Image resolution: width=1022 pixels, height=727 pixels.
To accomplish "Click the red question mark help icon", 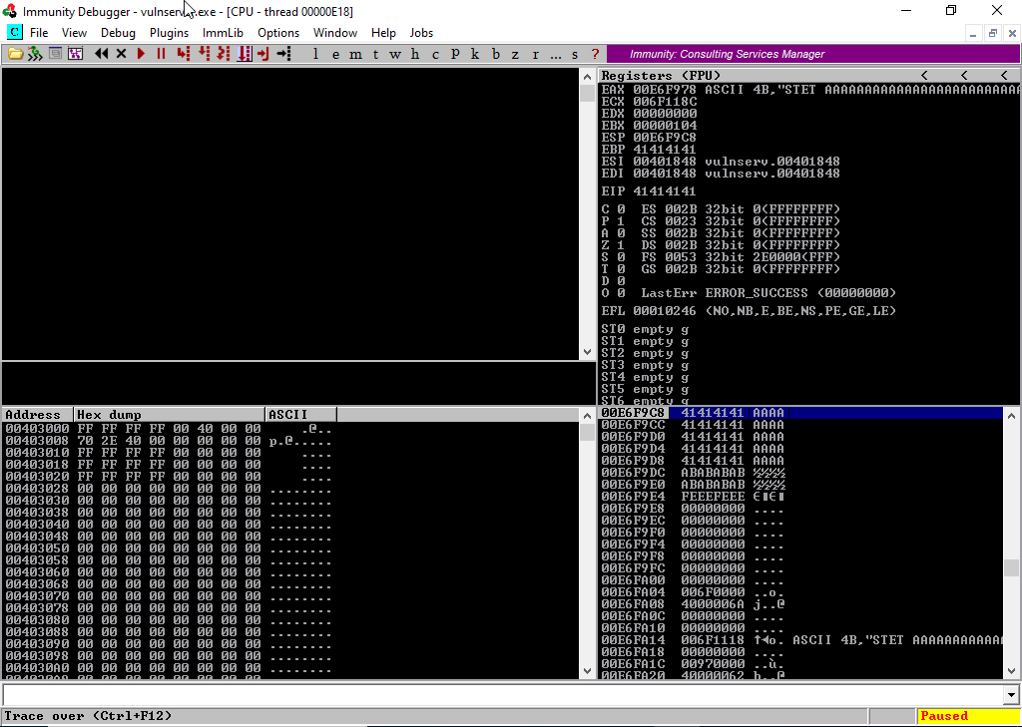I will point(596,54).
